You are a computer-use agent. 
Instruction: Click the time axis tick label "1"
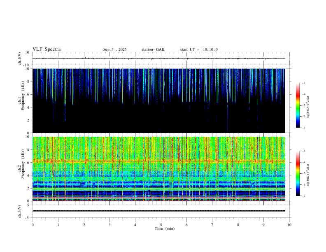58,225
